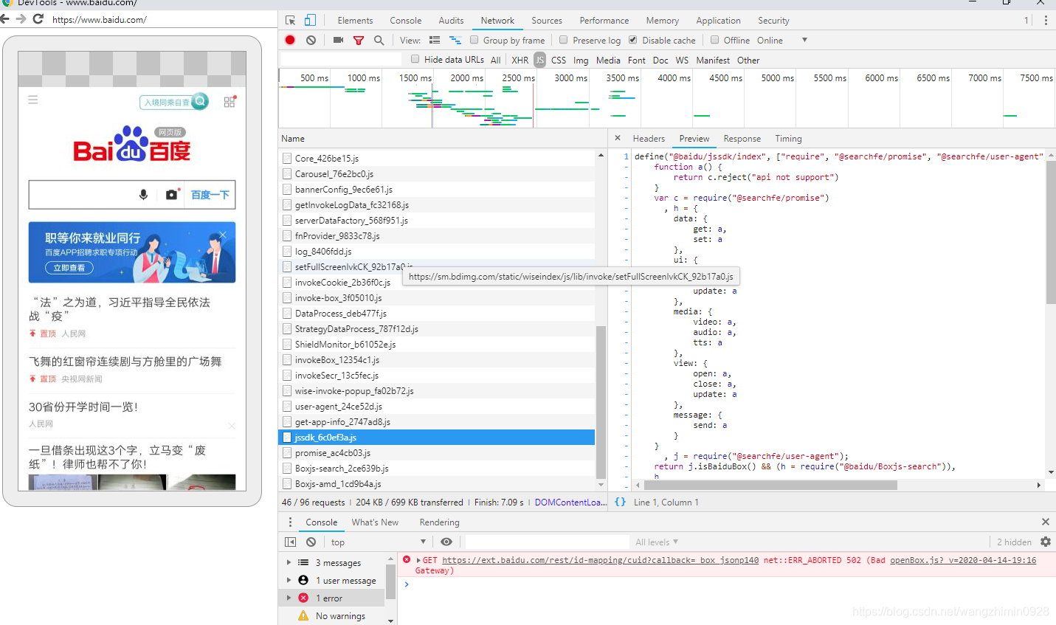Toggle the device toolbar icon
Viewport: 1056px width, 625px height.
click(310, 21)
